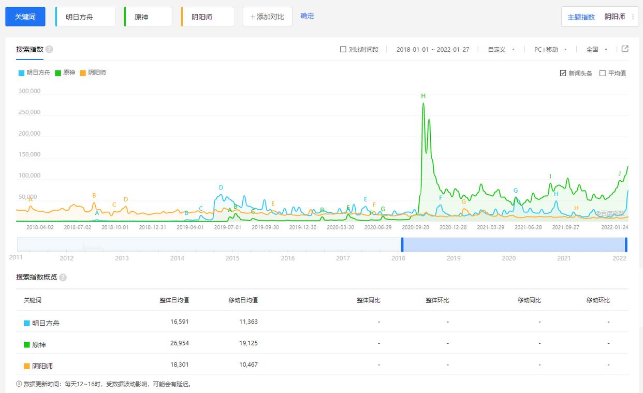Open the blue E news marker
643x393 pixels.
click(366, 199)
